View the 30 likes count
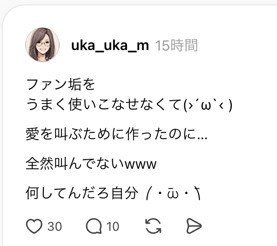 [55, 226]
